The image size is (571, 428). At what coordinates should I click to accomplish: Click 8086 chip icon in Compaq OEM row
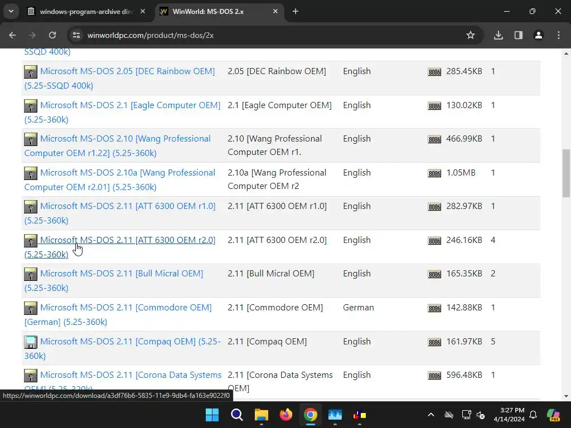point(434,342)
